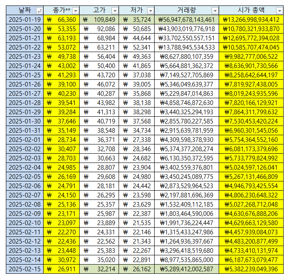Select date cell 2025-01-24
Screen dimensions: 287x278
point(25,66)
